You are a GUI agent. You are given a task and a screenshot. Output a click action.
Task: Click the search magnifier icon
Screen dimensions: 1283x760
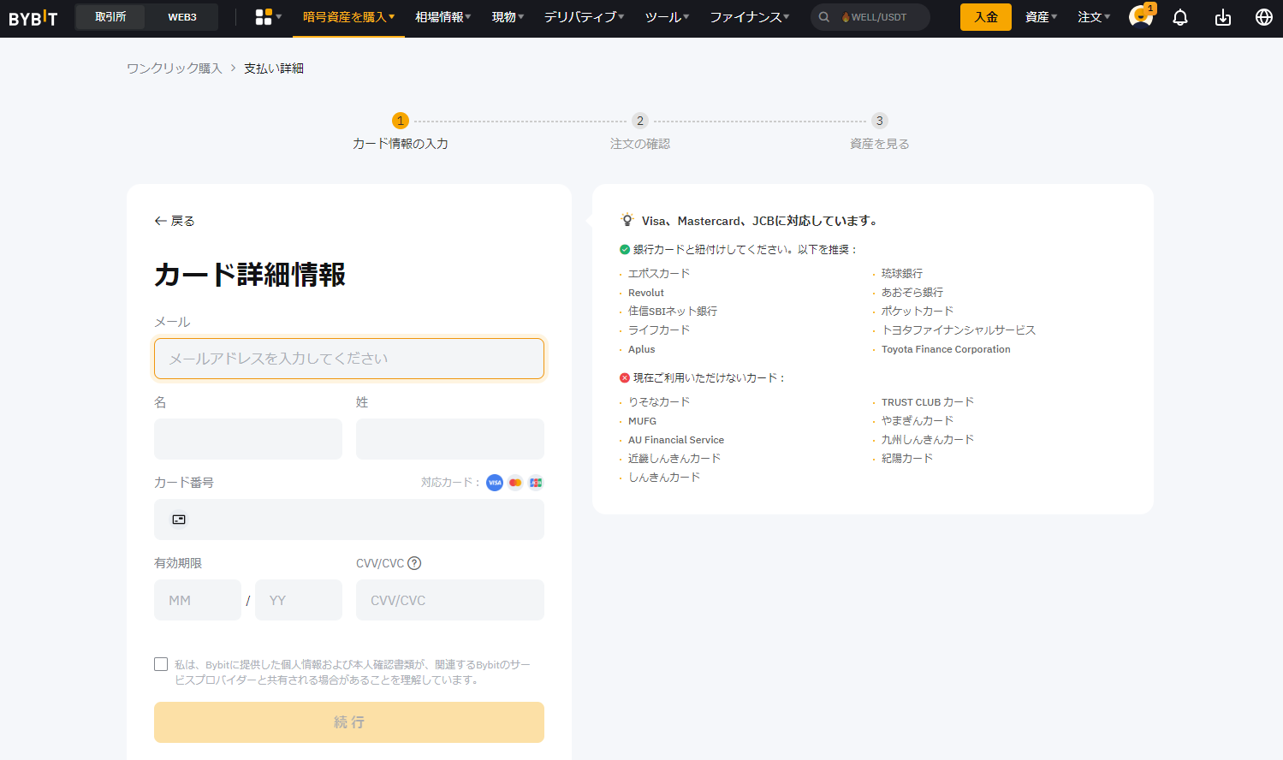[824, 17]
